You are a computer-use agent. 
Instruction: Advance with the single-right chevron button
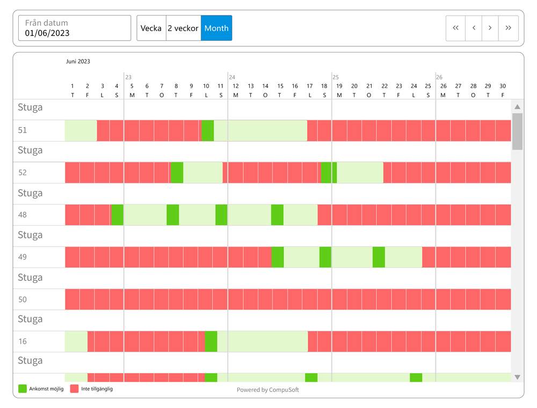(490, 28)
